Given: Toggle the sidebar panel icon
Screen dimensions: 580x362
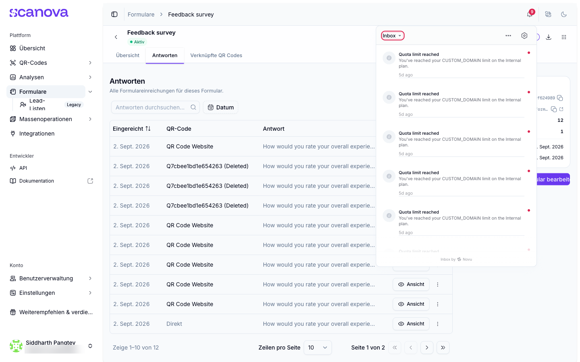Looking at the screenshot, I should [x=114, y=14].
